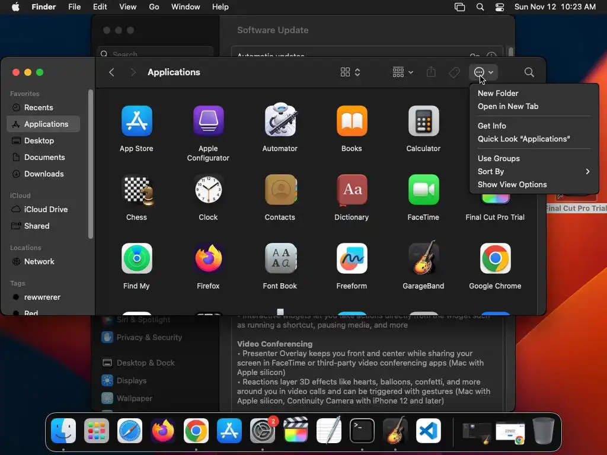Viewport: 607px width, 455px height.
Task: Open Safari from the Dock
Action: coord(130,431)
